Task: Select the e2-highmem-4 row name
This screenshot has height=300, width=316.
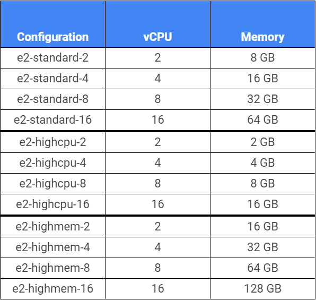Action: 52,247
